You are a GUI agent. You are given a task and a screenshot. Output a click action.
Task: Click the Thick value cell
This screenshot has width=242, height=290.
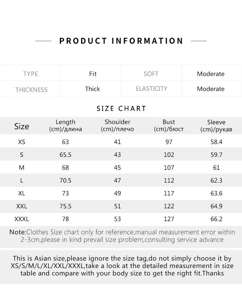pyautogui.click(x=92, y=89)
